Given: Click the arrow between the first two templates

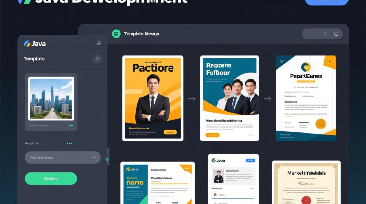Looking at the screenshot, I should pyautogui.click(x=192, y=99).
